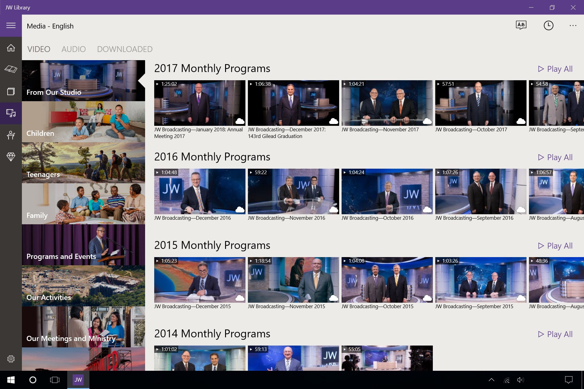Open the Publications sidebar icon

click(11, 91)
